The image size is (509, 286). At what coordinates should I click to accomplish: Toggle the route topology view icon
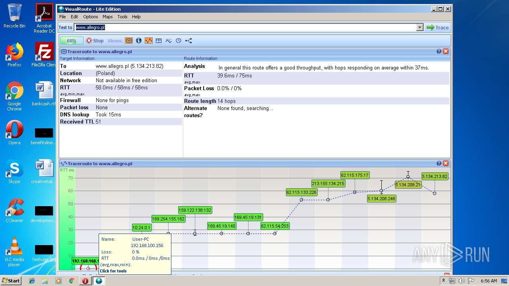(188, 41)
